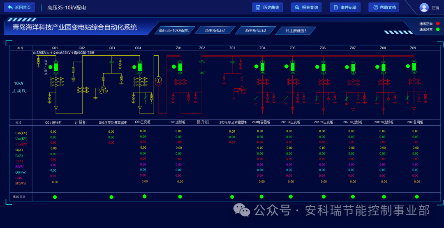Click the Z01 breaker symbol
This screenshot has width=444, height=228.
(180, 67)
